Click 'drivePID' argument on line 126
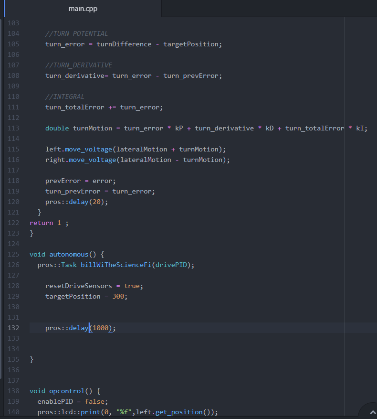Screen dimensions: 377x419 point(171,265)
